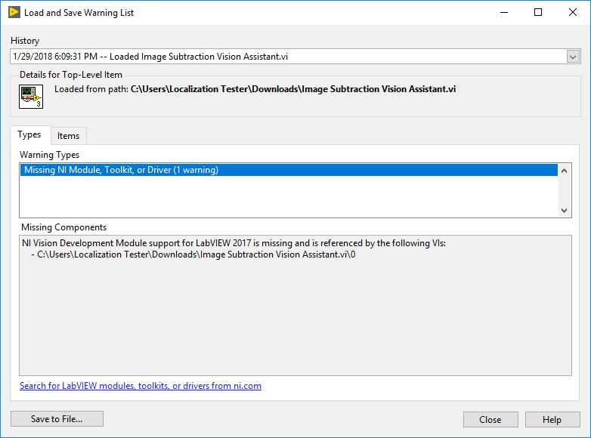
Task: Click down arrow in Warning Types scrollbar
Action: click(565, 211)
